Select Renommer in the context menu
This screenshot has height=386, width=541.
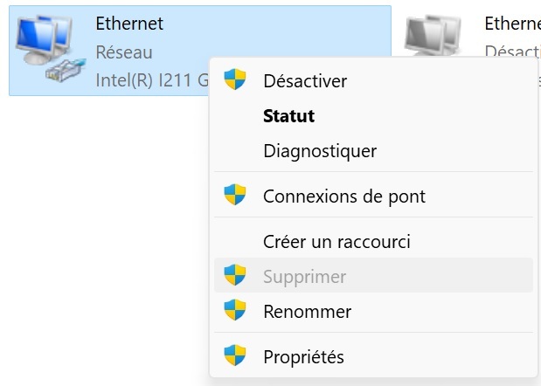coord(374,312)
